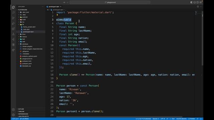Click the split editor right icon

pyautogui.click(x=198, y=7)
